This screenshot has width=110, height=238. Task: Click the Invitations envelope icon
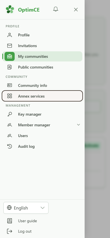pos(10,46)
